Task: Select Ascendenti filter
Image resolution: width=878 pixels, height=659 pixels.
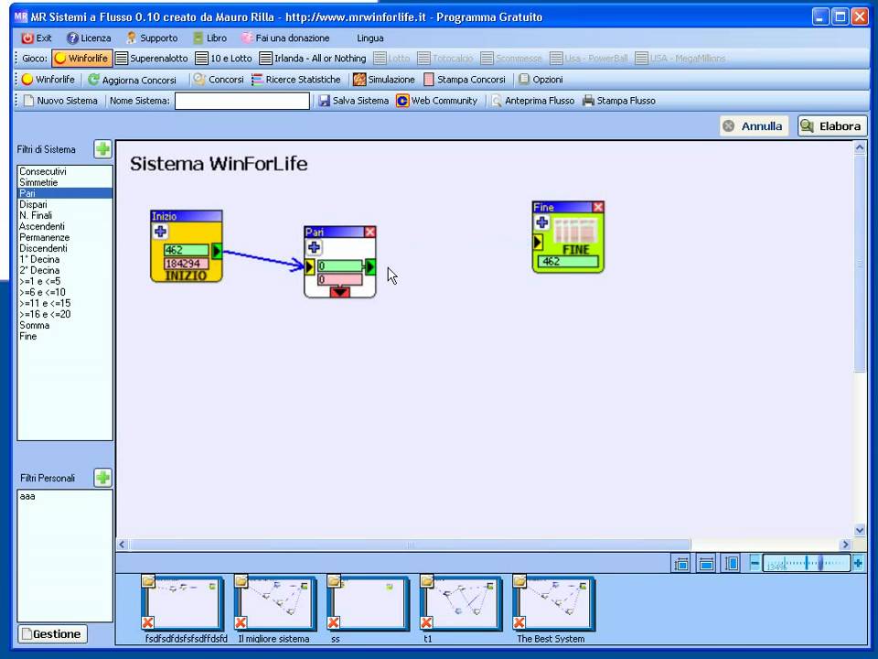Action: click(x=65, y=226)
